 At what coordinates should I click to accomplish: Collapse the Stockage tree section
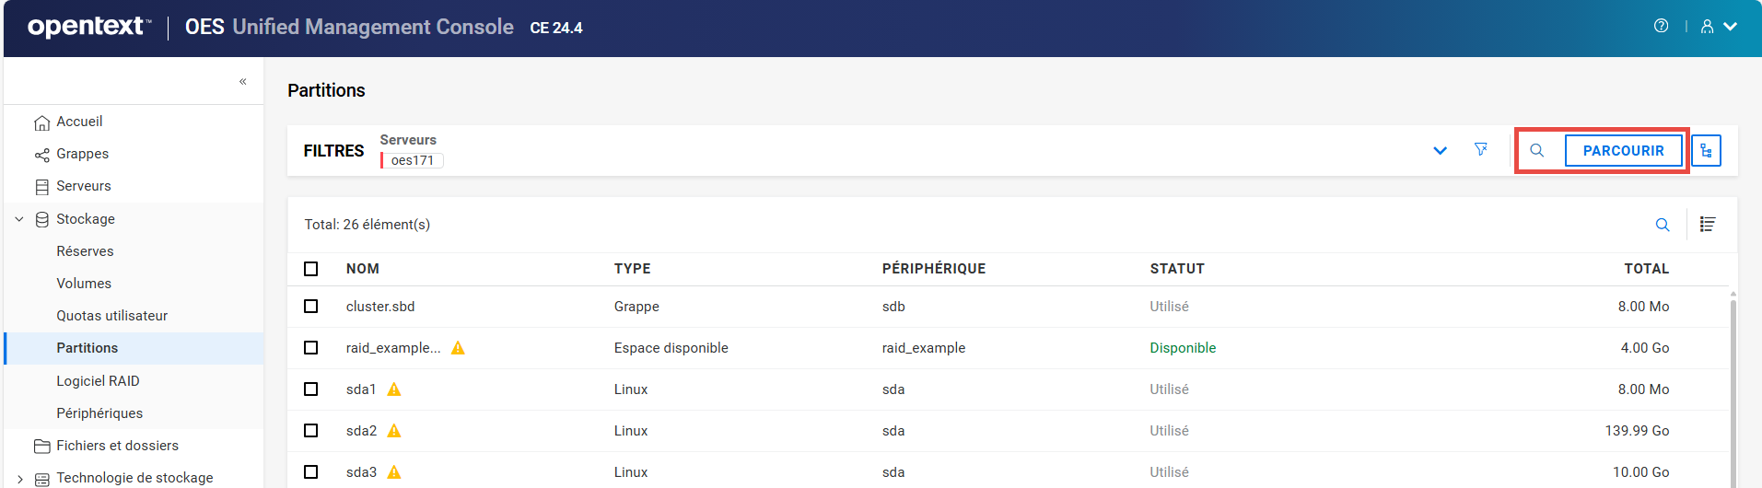19,219
